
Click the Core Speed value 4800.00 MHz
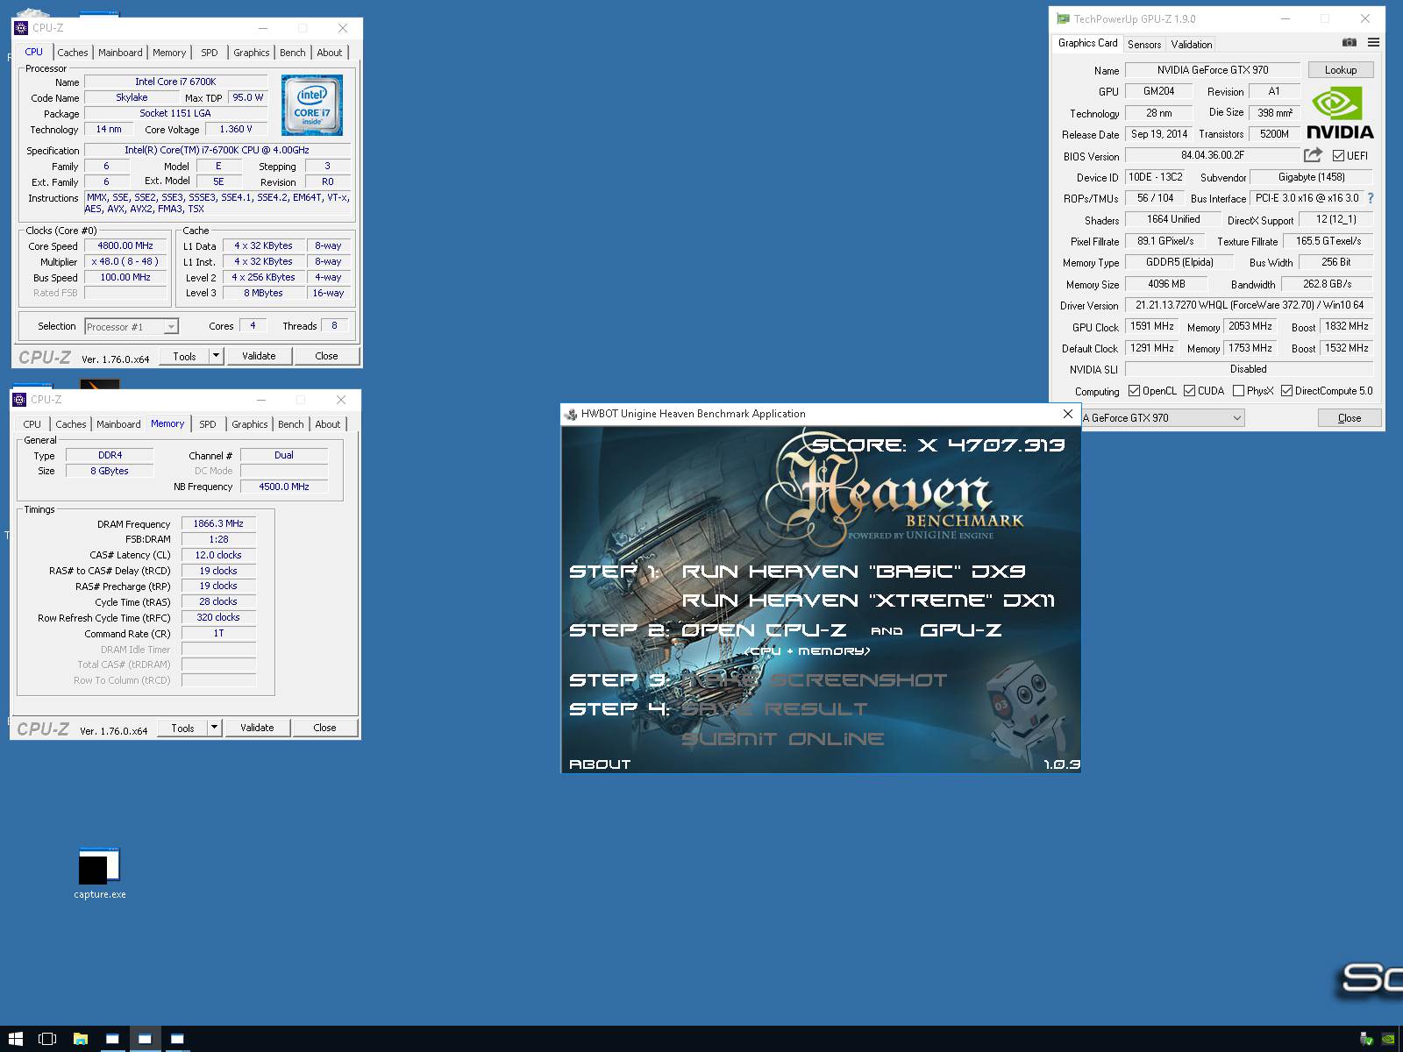click(125, 246)
